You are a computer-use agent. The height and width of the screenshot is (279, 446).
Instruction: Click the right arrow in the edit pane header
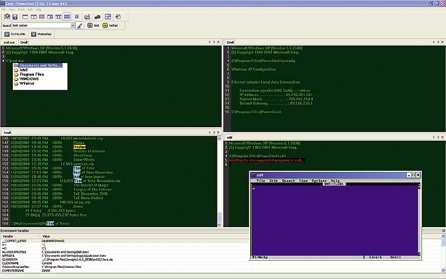[x=438, y=137]
